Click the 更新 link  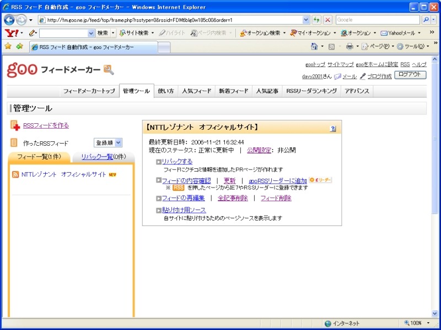tap(229, 181)
